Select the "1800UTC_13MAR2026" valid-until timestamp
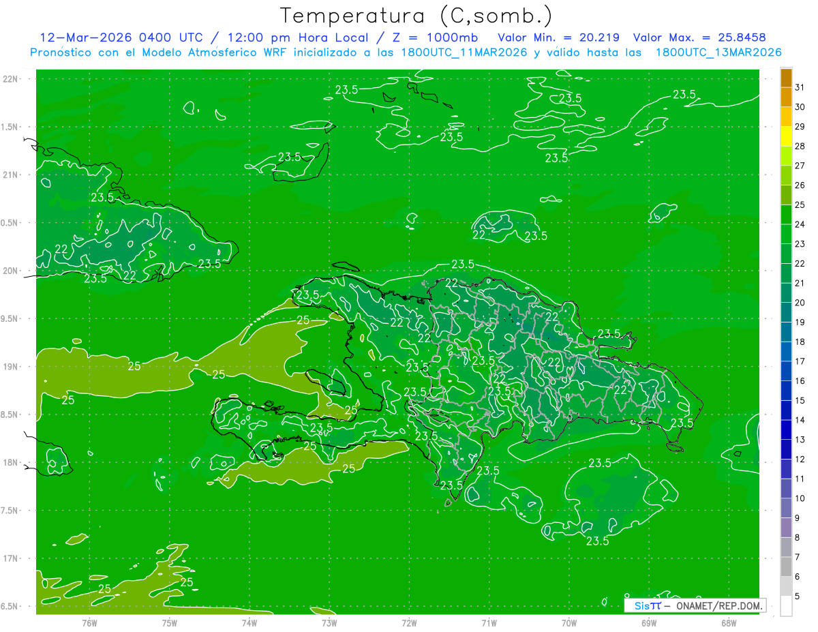The height and width of the screenshot is (632, 818). click(718, 52)
